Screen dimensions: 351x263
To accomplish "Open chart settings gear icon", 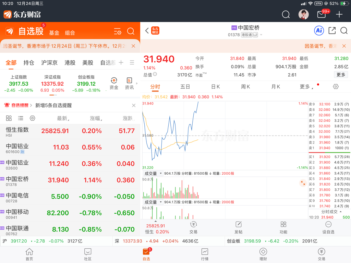I will click(x=336, y=87).
